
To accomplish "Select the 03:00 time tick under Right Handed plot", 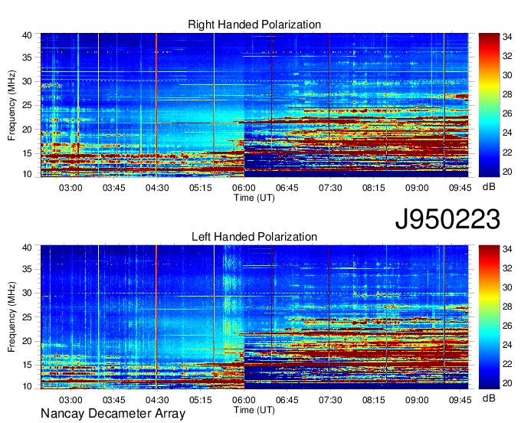I will point(70,188).
